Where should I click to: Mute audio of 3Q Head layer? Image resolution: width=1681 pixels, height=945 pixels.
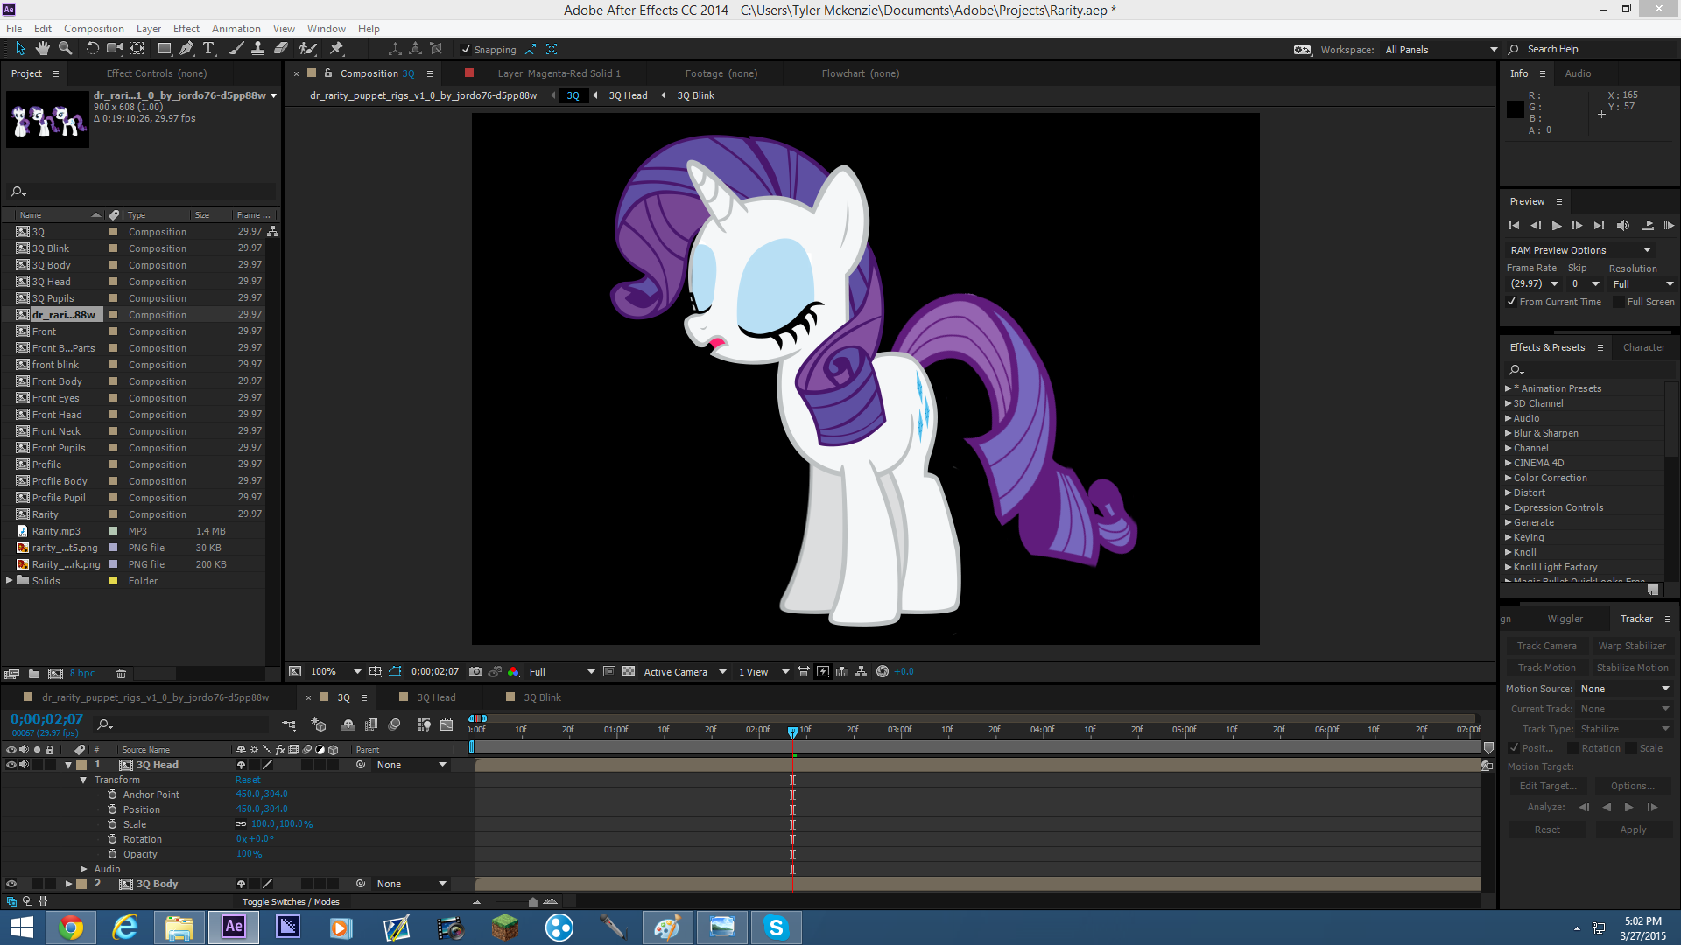pyautogui.click(x=25, y=765)
